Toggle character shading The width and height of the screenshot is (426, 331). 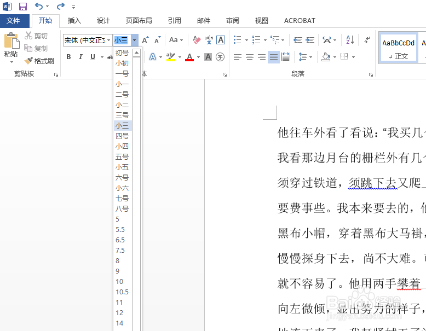click(x=208, y=57)
